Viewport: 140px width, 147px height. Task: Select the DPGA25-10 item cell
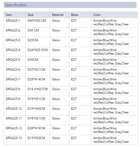click(15, 111)
